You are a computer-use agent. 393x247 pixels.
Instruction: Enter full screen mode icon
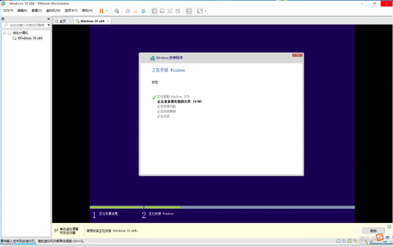[x=170, y=11]
